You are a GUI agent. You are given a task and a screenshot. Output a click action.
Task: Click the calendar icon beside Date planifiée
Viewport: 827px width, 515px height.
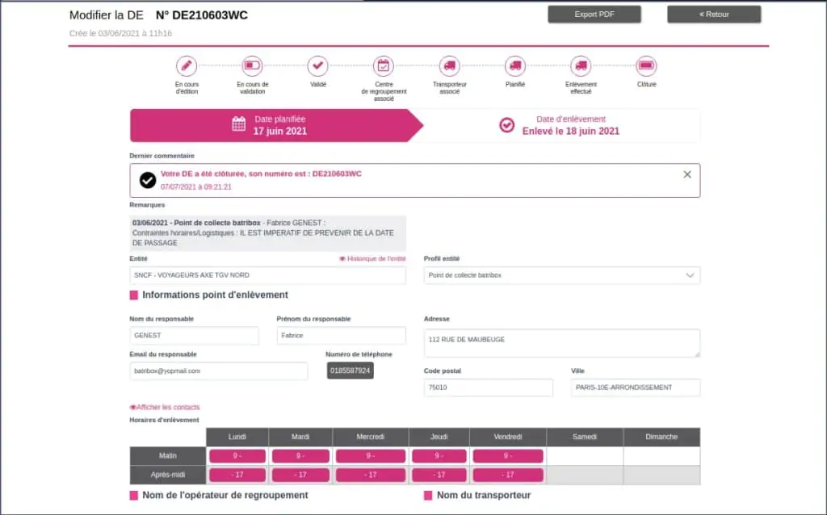tap(238, 124)
